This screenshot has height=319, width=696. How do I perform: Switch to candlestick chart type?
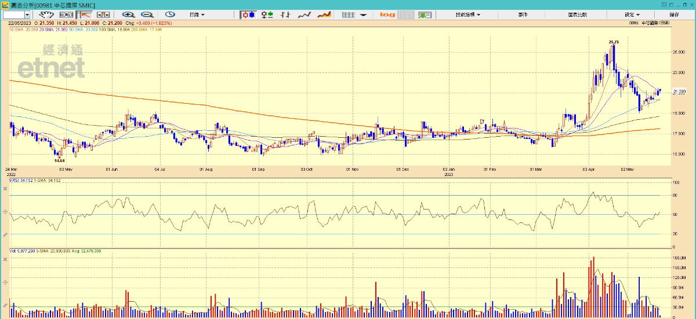pyautogui.click(x=248, y=14)
